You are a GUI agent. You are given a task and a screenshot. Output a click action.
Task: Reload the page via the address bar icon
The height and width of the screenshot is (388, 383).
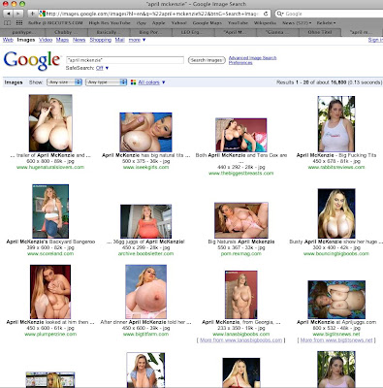[266, 14]
